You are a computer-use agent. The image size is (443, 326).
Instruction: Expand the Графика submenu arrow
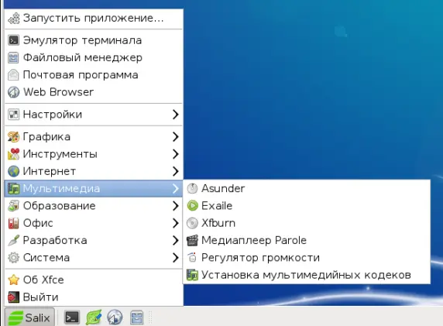[x=176, y=137]
